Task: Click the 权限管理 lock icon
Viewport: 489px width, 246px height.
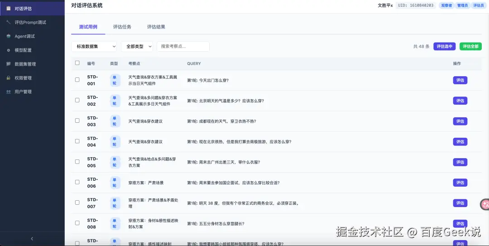Action: point(9,78)
